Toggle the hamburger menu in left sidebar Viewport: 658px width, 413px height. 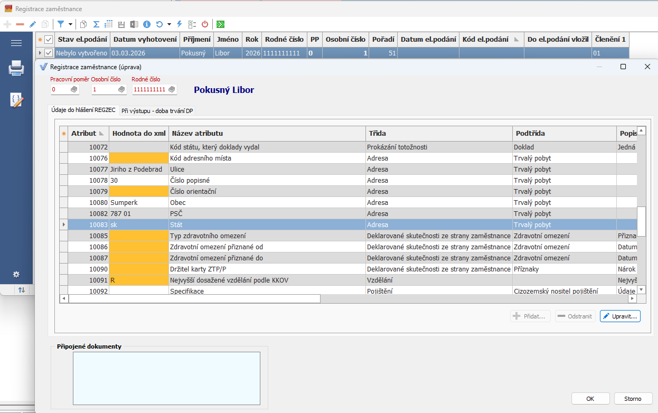click(16, 43)
